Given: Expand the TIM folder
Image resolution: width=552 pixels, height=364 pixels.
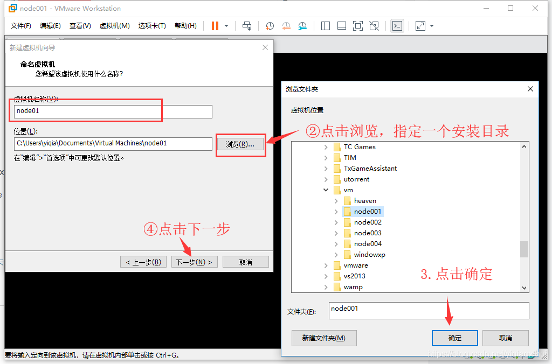Looking at the screenshot, I should (326, 158).
